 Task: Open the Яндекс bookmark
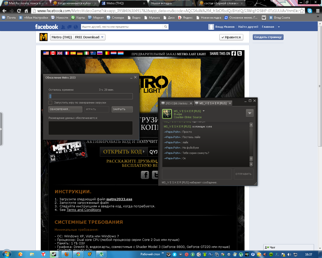[x=185, y=18]
